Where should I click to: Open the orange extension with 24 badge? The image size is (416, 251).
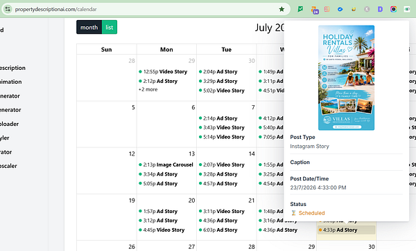tap(315, 10)
